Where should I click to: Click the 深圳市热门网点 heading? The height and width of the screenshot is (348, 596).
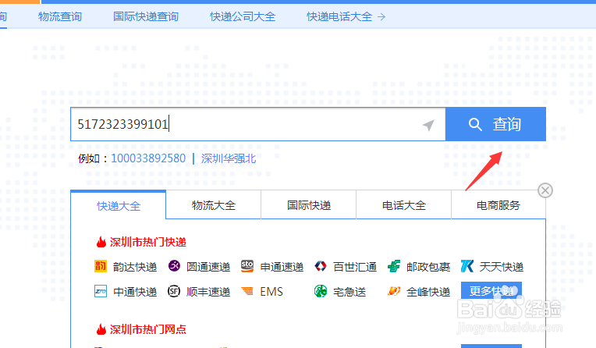148,329
